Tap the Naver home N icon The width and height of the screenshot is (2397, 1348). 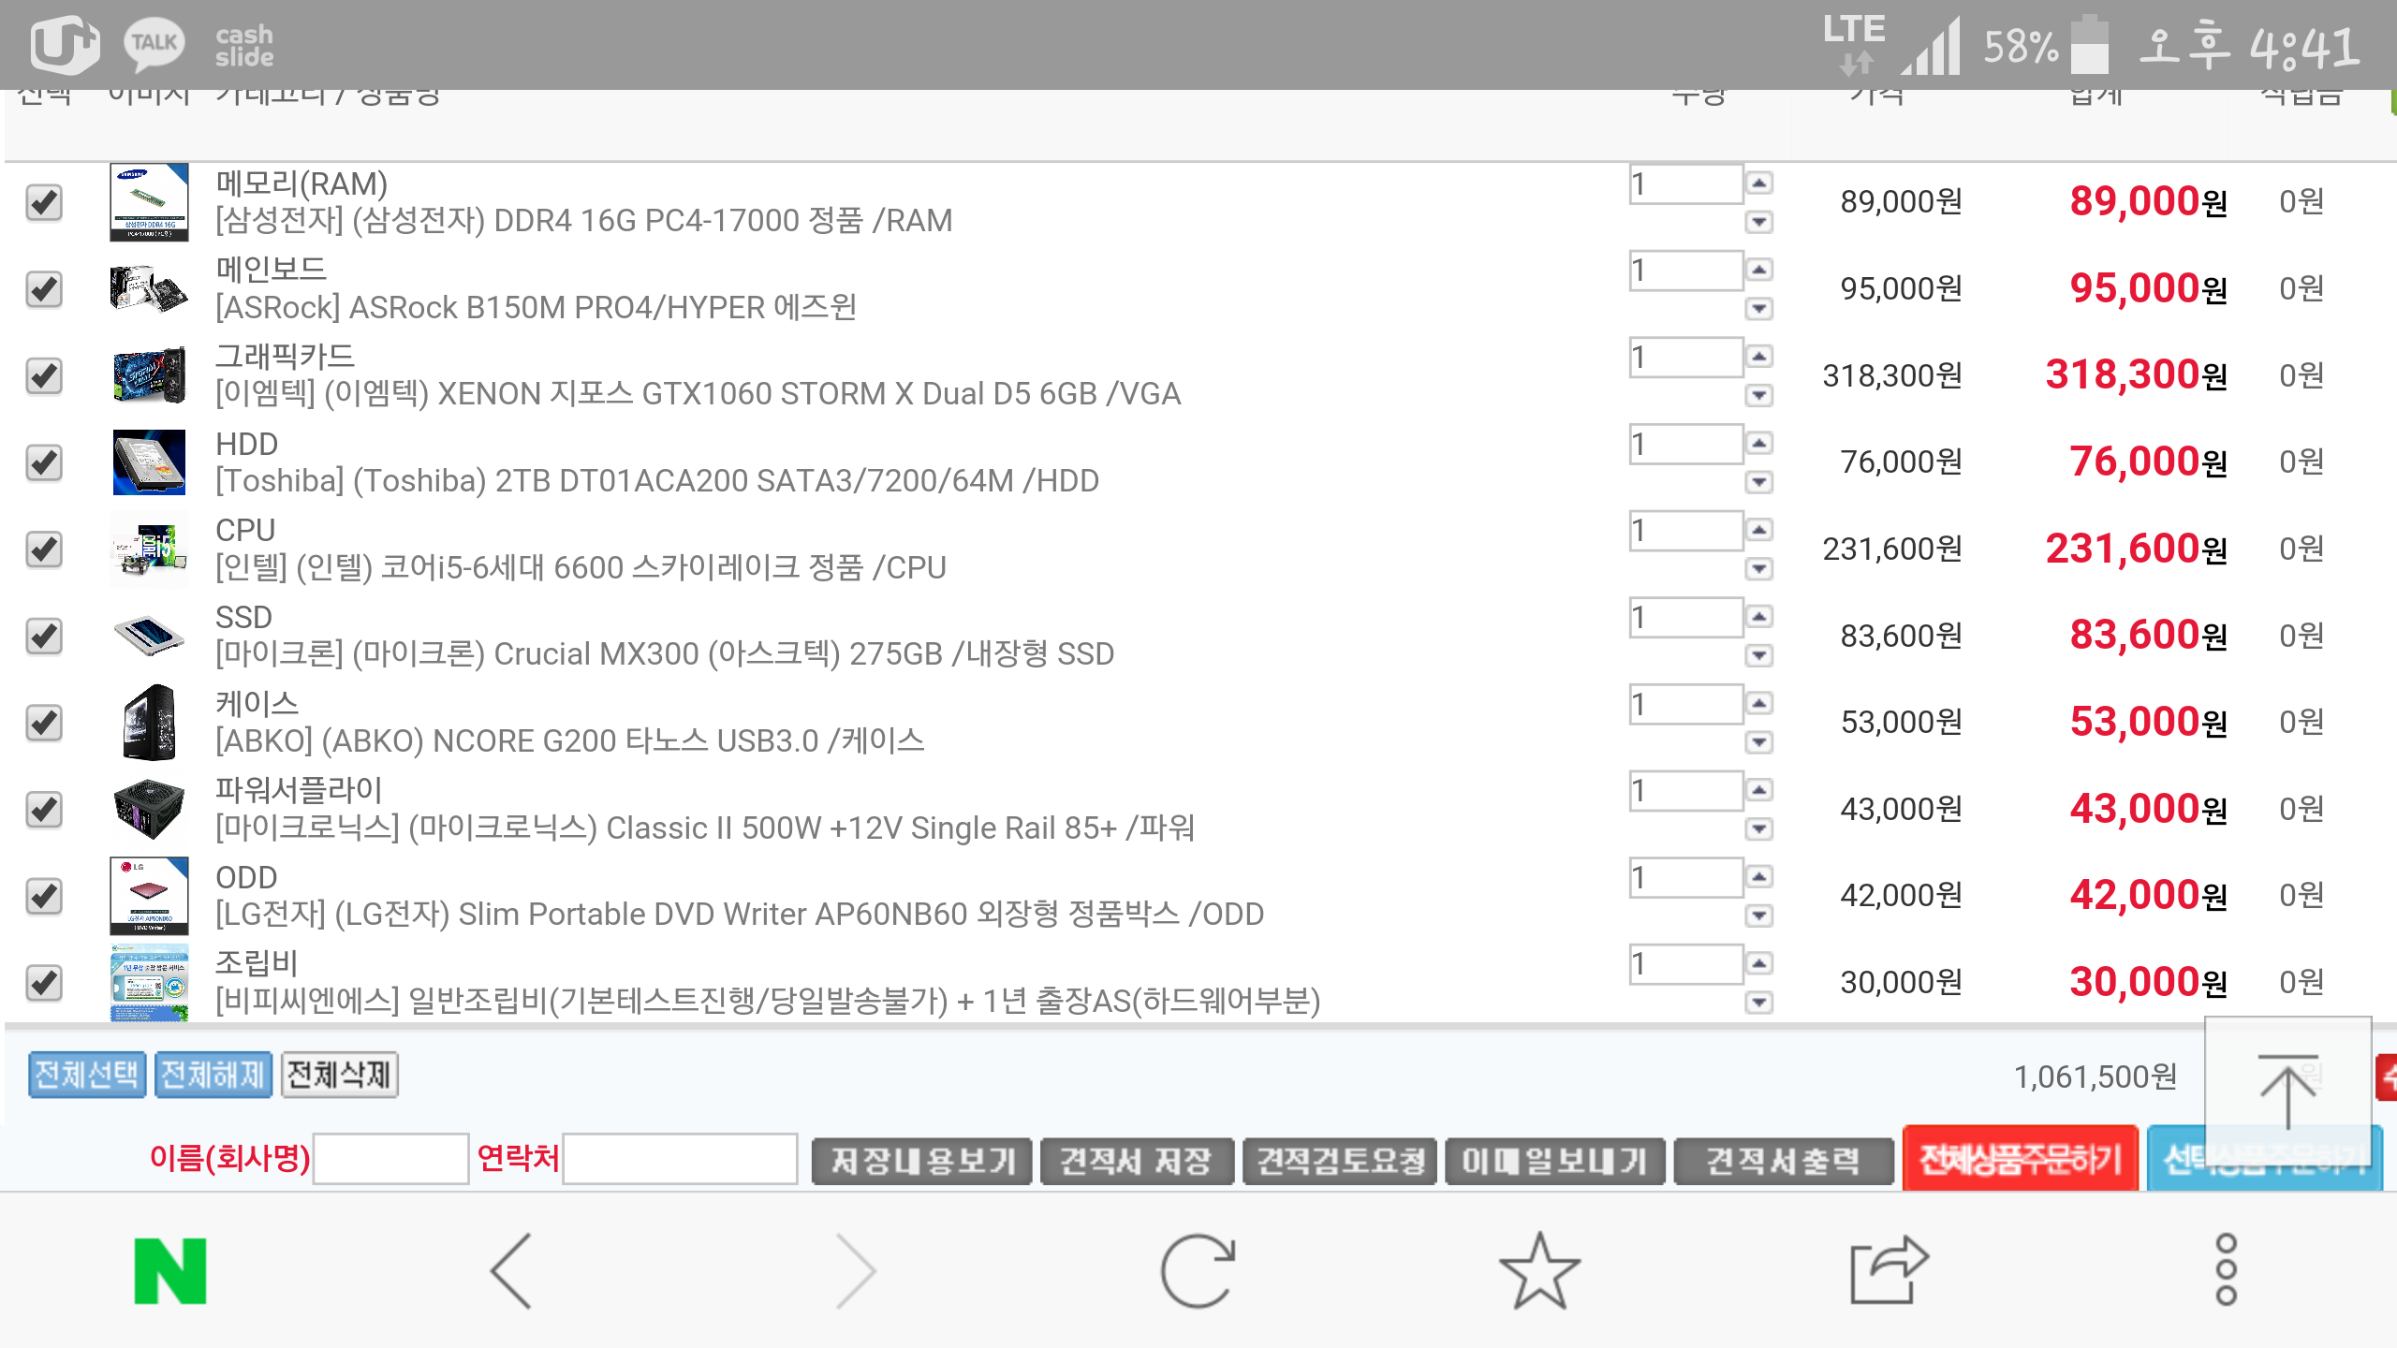pos(169,1270)
